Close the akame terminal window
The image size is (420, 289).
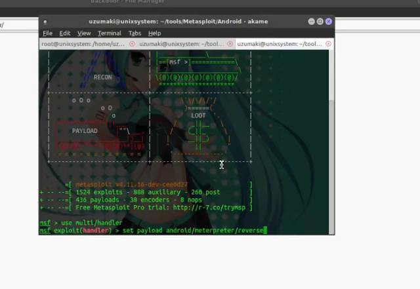point(328,22)
